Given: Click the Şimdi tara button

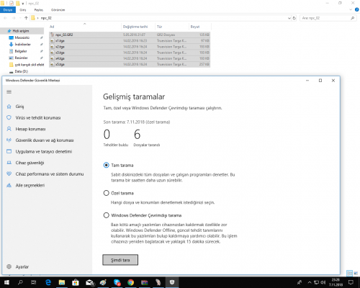Looking at the screenshot, I should tap(120, 260).
